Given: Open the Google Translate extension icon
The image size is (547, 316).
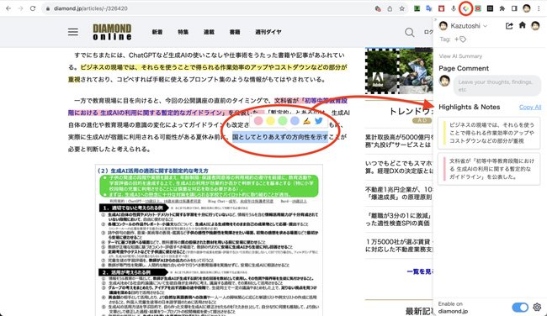Looking at the screenshot, I should coord(429,8).
